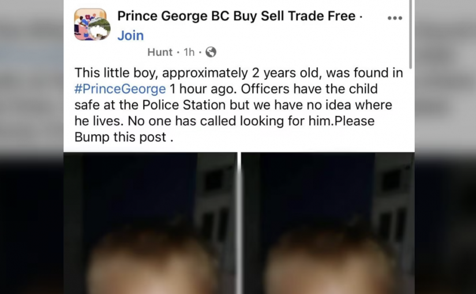Open the three-dot post options menu

395,18
